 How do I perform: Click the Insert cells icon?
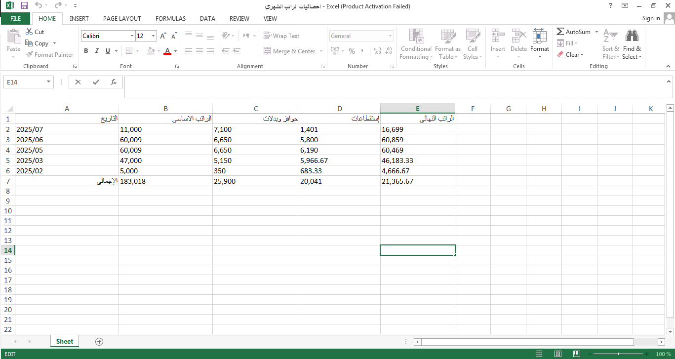click(498, 36)
